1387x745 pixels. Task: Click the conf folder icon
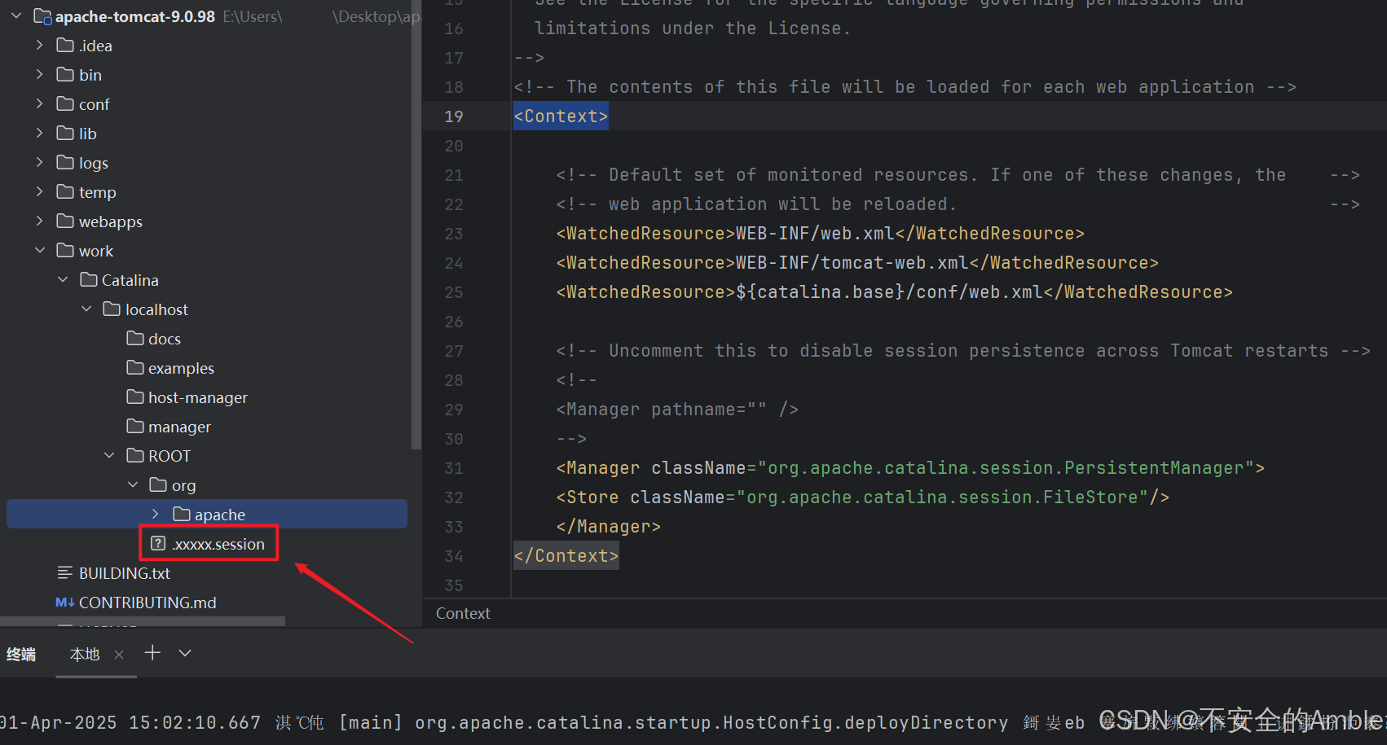tap(65, 103)
